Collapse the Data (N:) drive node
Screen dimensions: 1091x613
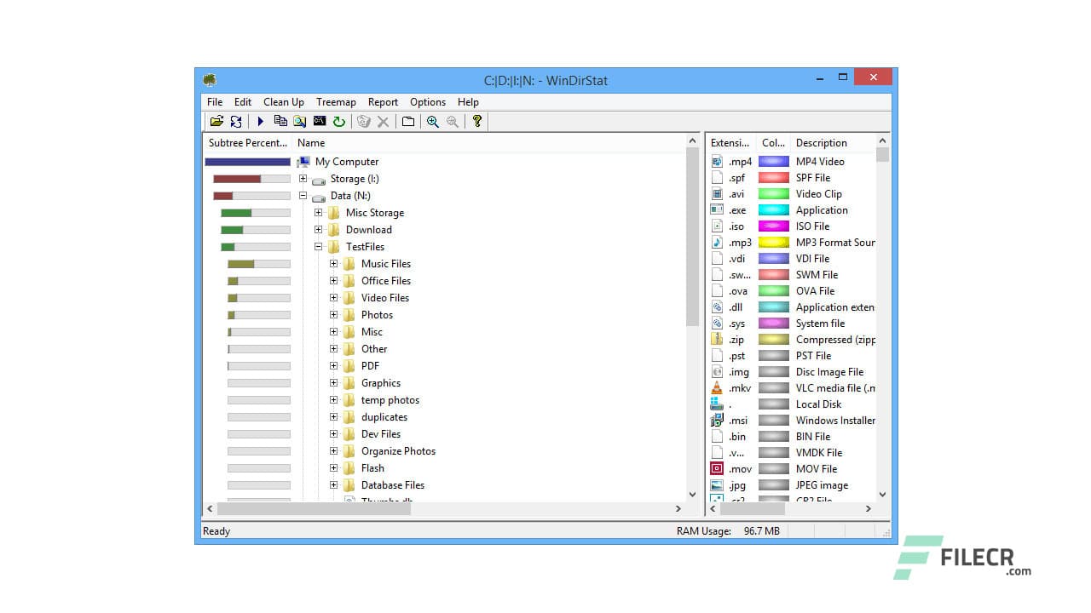click(x=303, y=196)
